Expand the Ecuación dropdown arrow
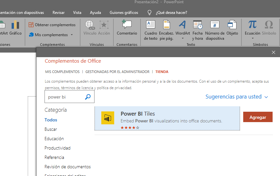The image size is (280, 176). pos(253,38)
